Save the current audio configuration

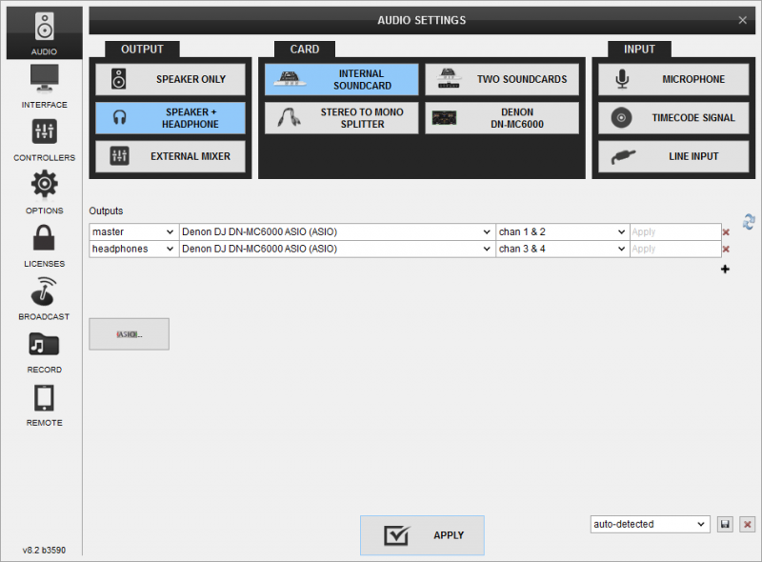point(725,524)
